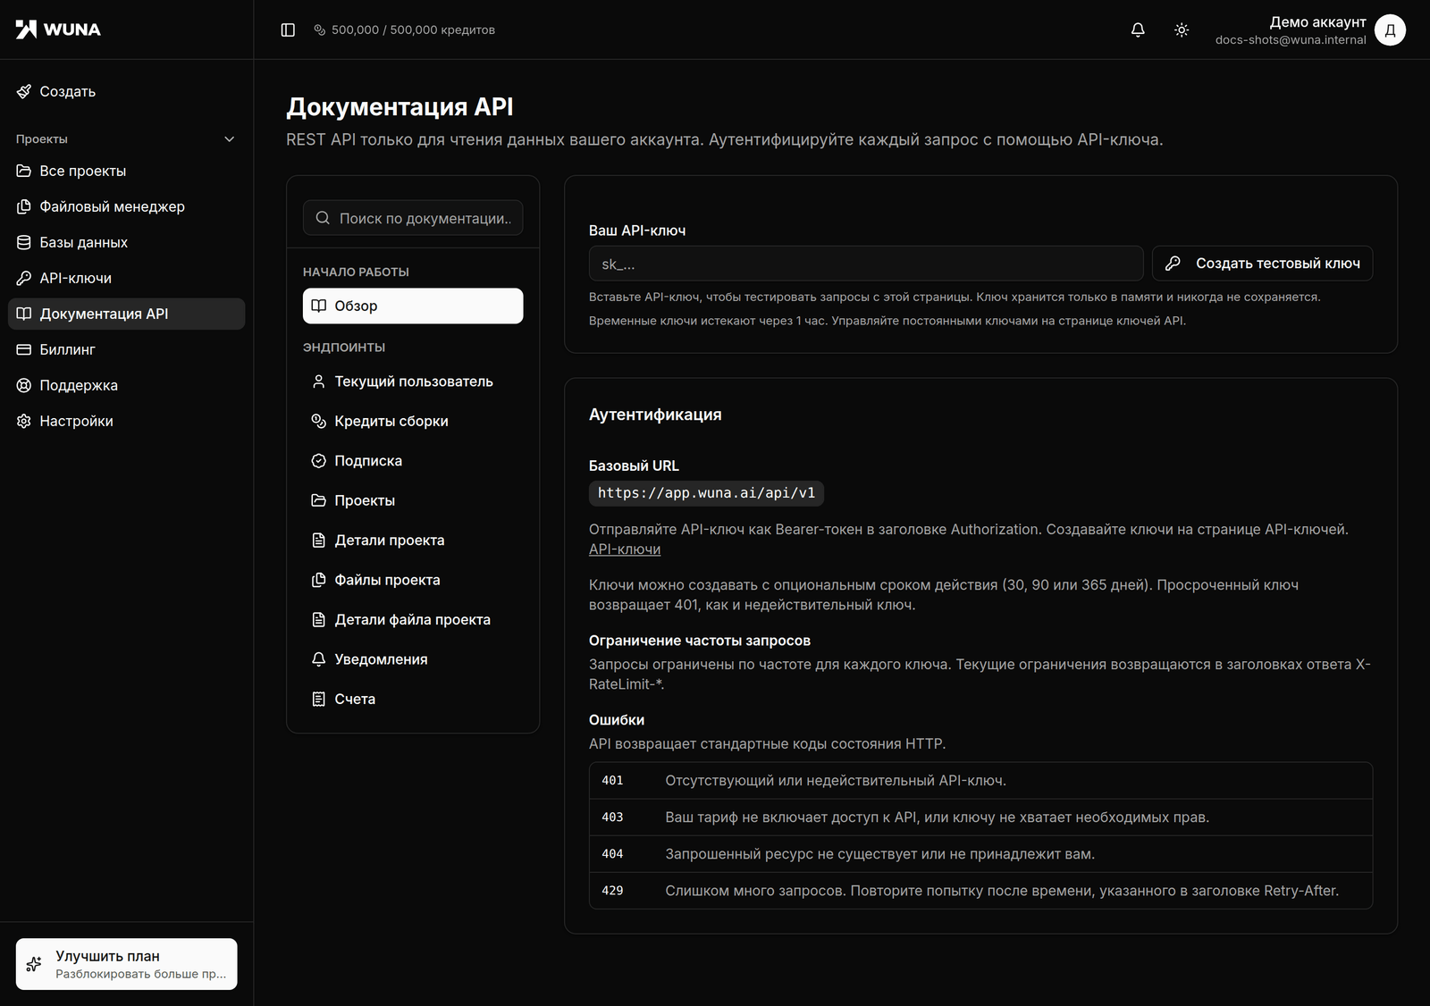
Task: Click the base URL code block
Action: (706, 493)
